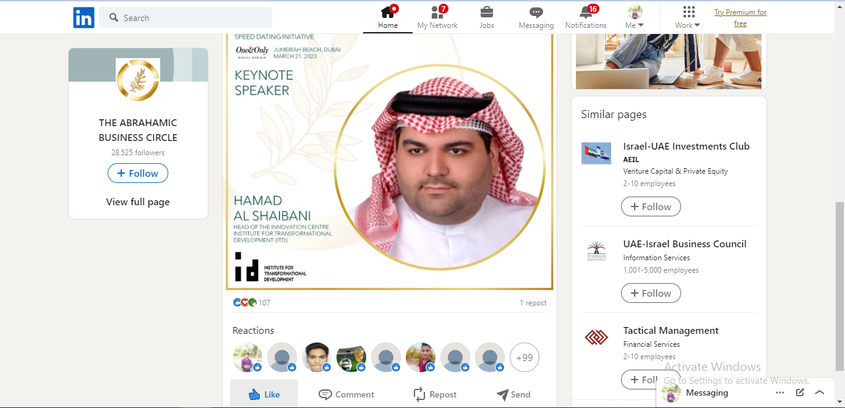Click seventh reactor's default avatar
Image resolution: width=845 pixels, height=408 pixels.
[x=455, y=357]
